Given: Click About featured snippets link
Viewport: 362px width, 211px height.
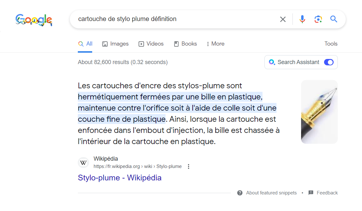Looking at the screenshot, I should tap(271, 193).
